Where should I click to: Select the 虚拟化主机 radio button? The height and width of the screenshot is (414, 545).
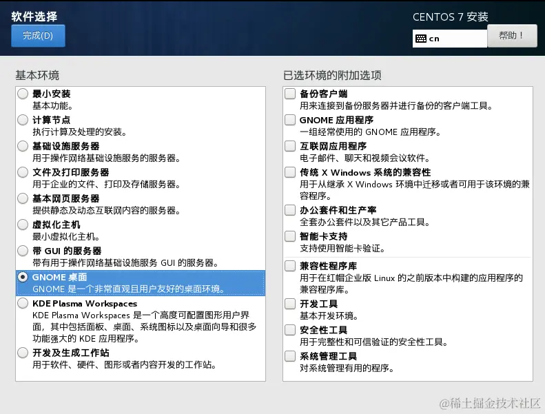(23, 225)
